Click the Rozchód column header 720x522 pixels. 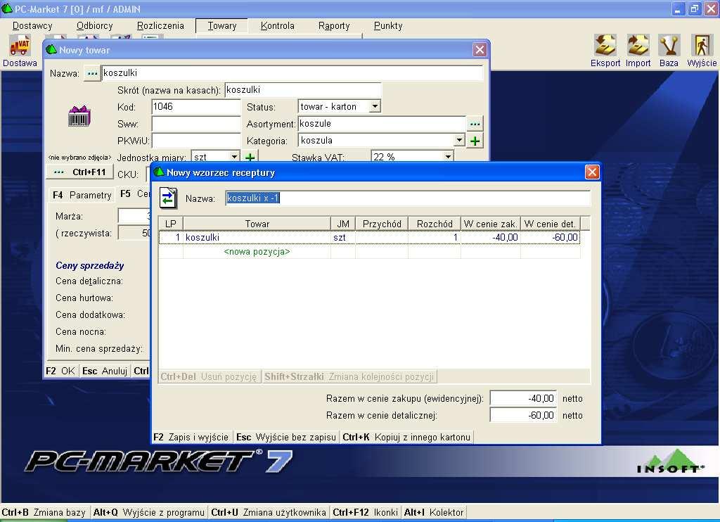coord(435,224)
